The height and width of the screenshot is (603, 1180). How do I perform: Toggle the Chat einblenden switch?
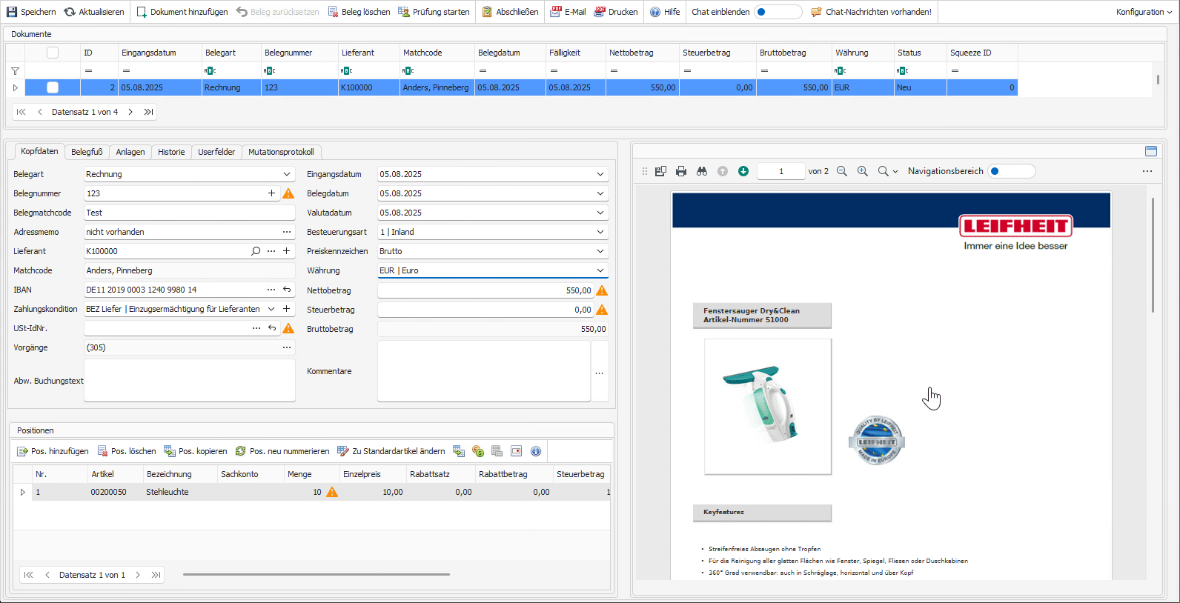pos(777,12)
